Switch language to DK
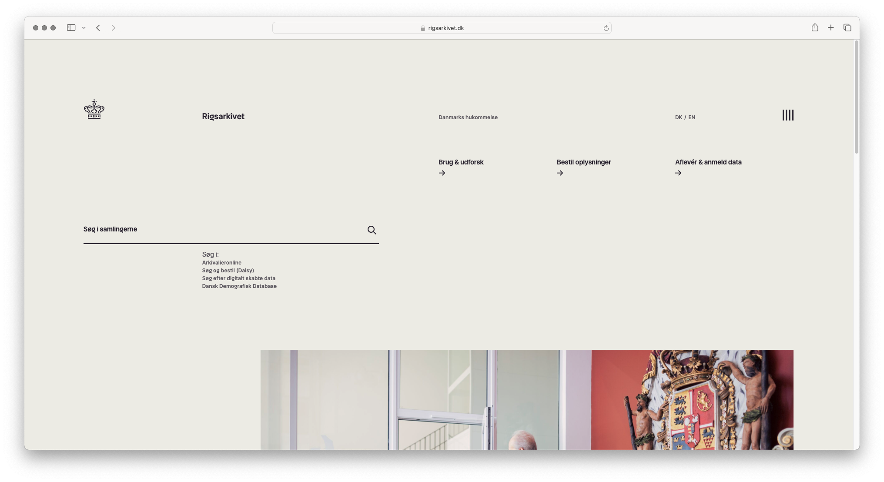Image resolution: width=884 pixels, height=482 pixels. coord(678,117)
